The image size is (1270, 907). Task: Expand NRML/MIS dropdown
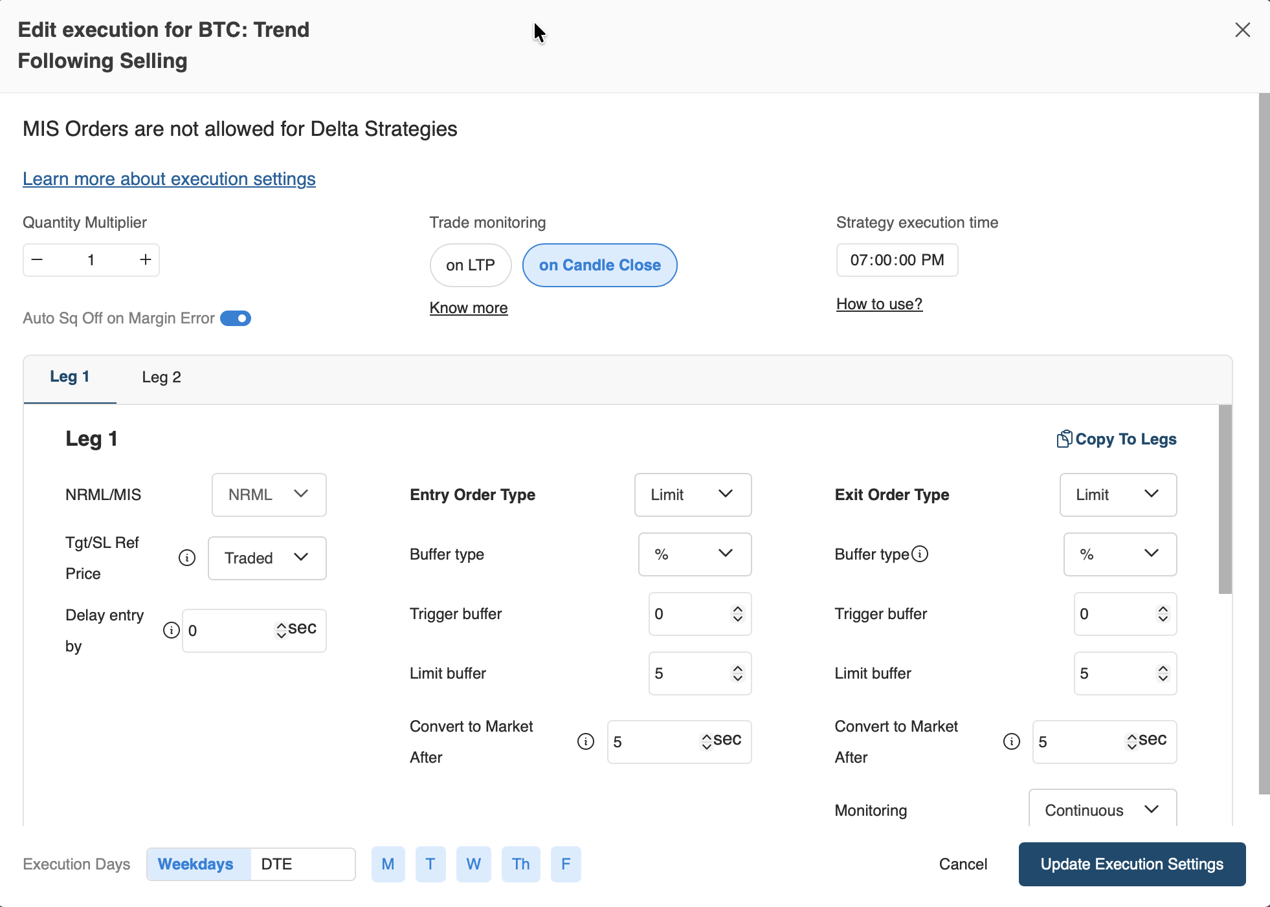coord(269,495)
